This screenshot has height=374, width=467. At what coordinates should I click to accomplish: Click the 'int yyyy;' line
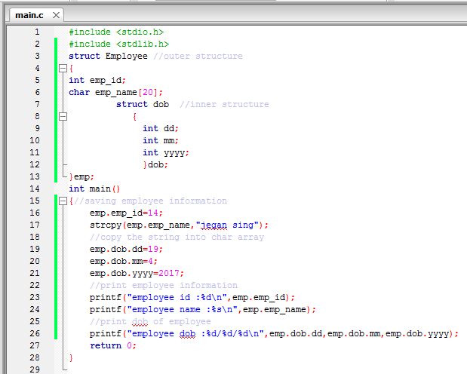point(166,153)
